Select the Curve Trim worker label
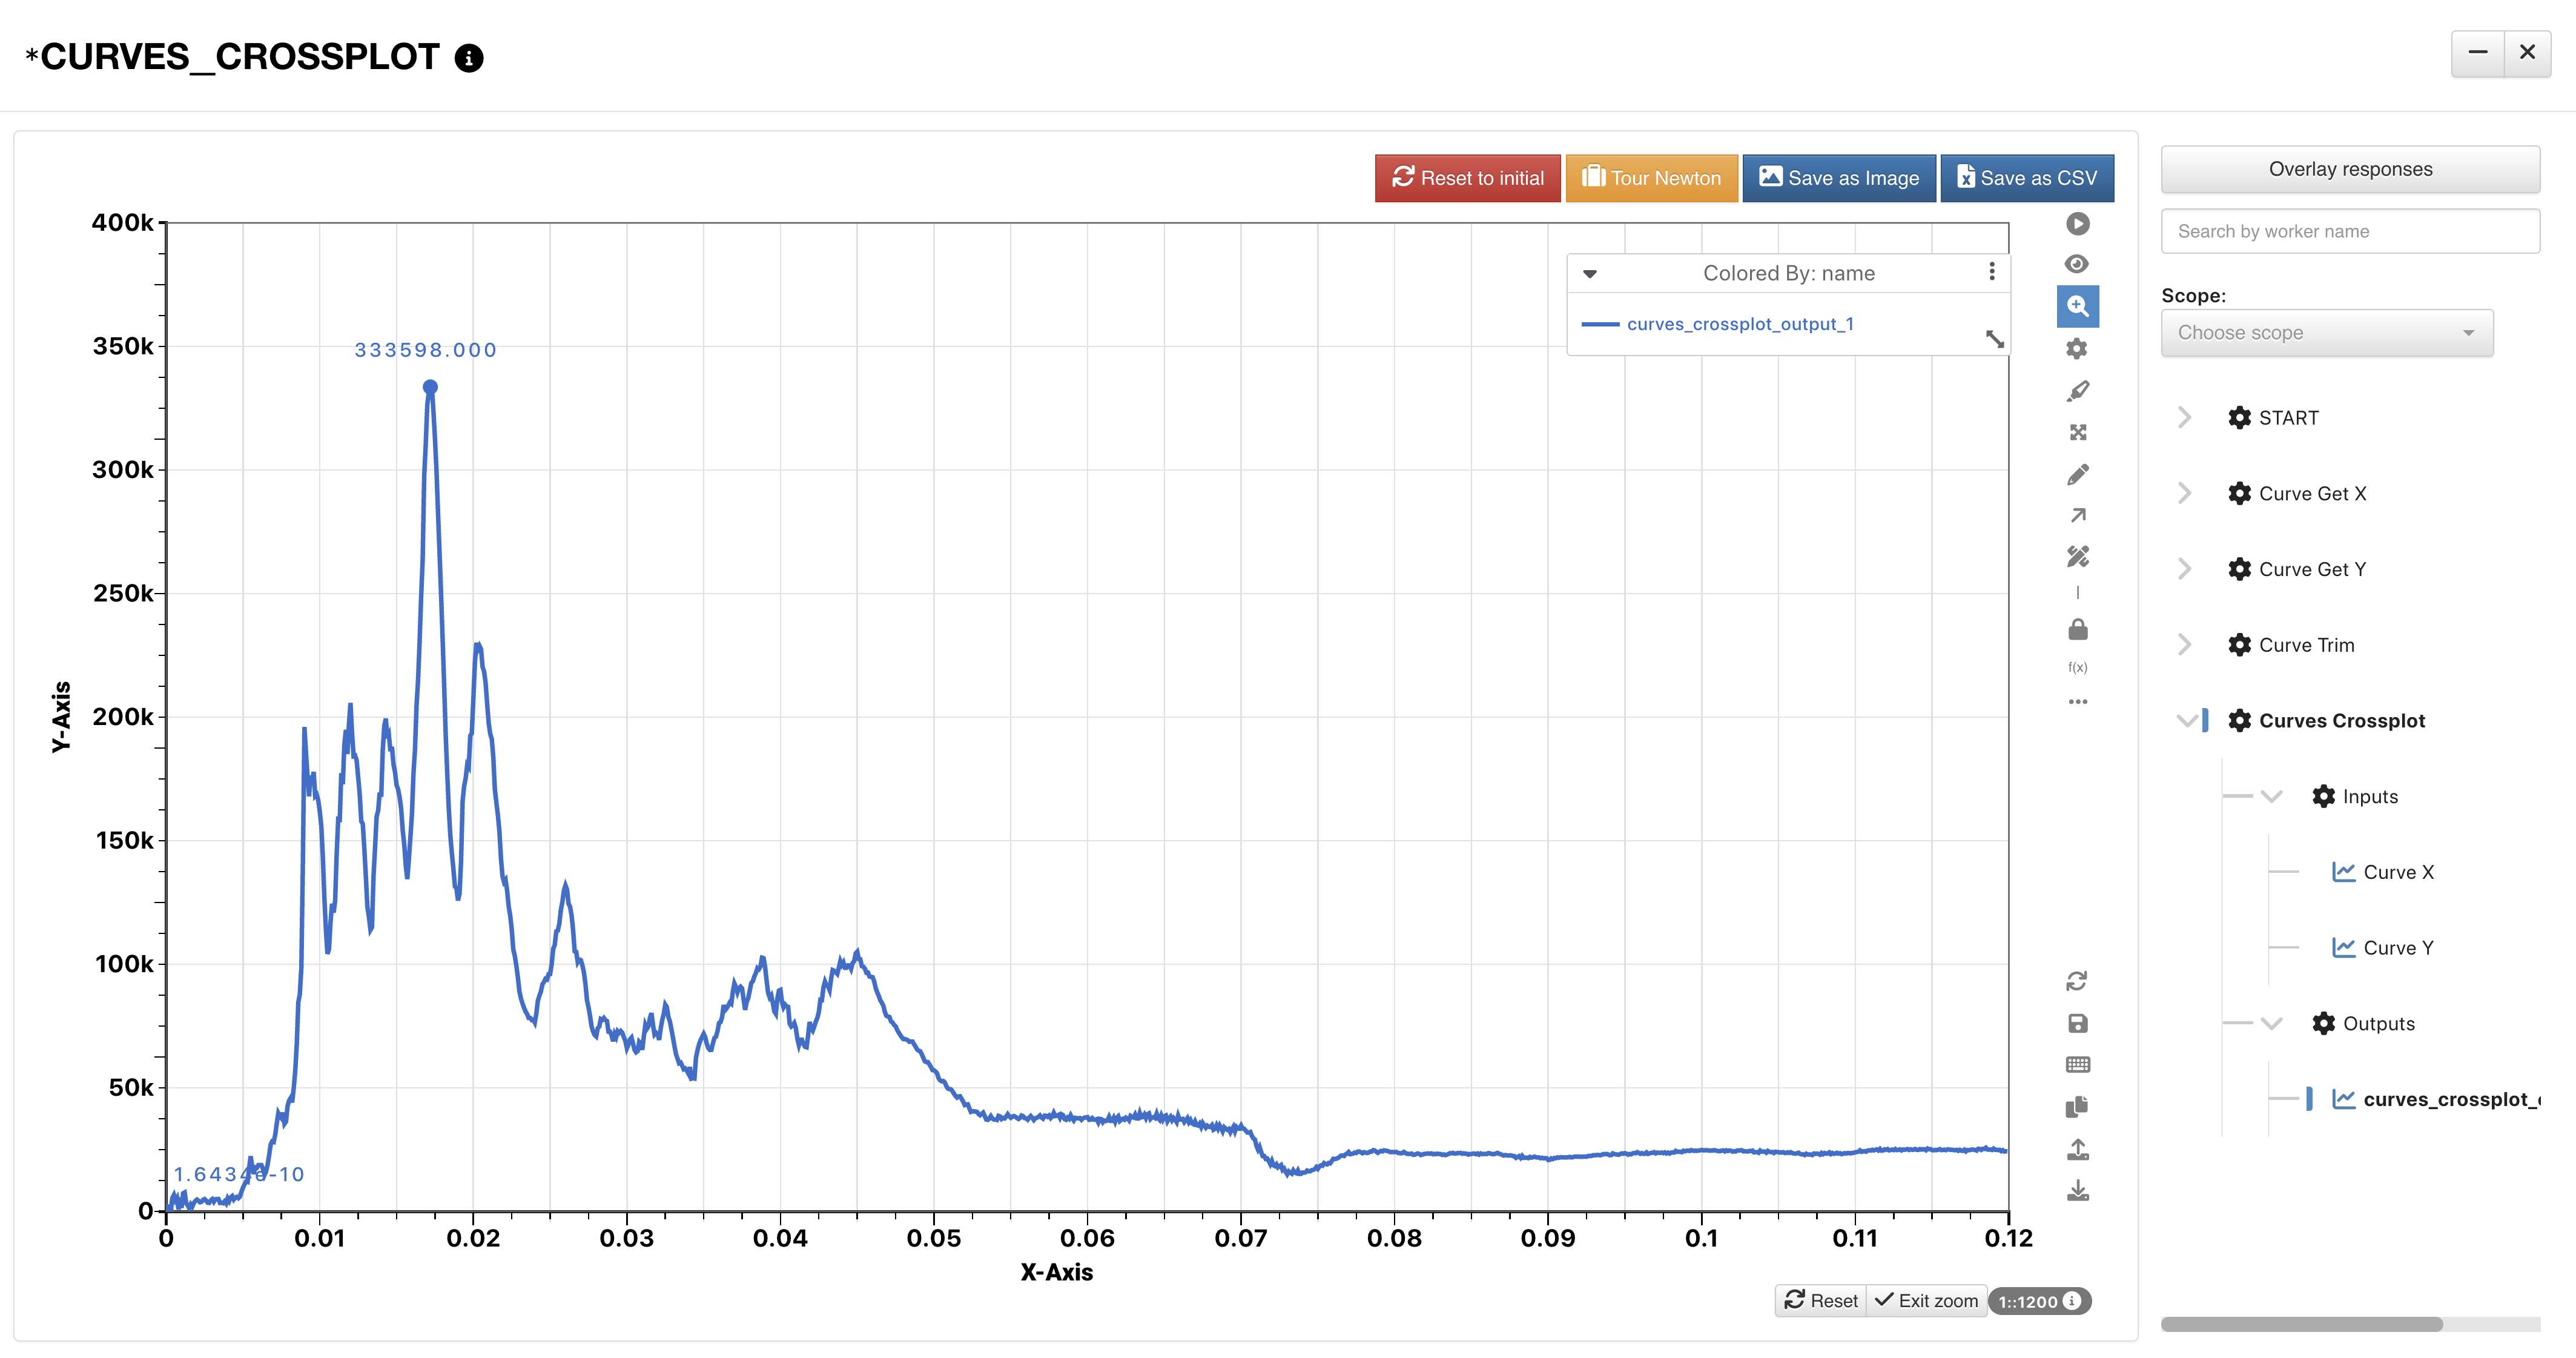The width and height of the screenshot is (2576, 1358). [x=2306, y=645]
